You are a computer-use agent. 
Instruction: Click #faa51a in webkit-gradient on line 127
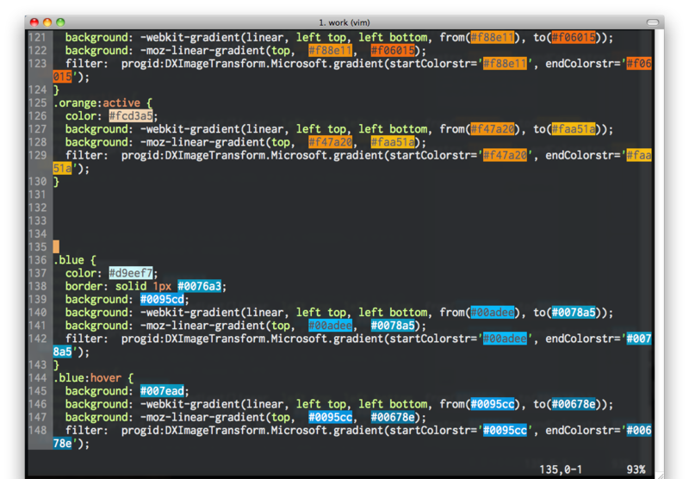(x=574, y=129)
